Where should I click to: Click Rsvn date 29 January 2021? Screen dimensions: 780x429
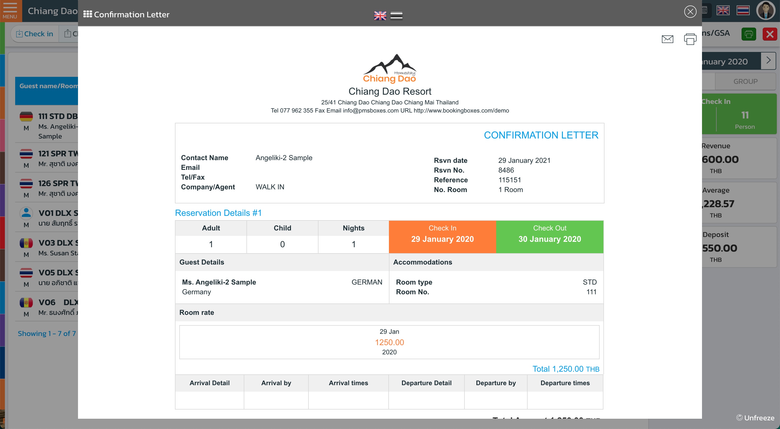point(524,160)
